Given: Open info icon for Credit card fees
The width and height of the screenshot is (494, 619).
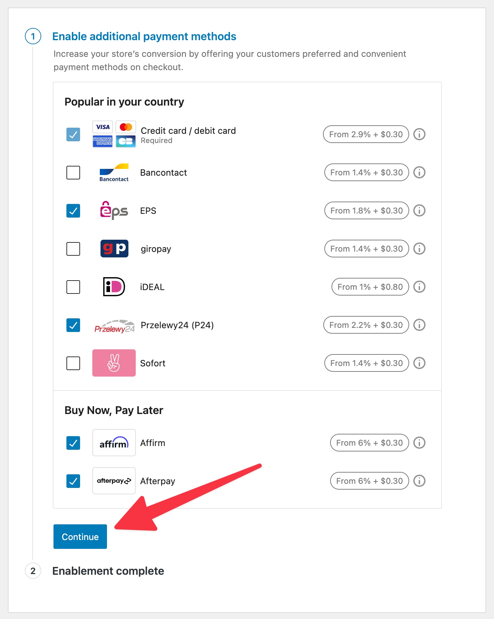Looking at the screenshot, I should pos(419,134).
